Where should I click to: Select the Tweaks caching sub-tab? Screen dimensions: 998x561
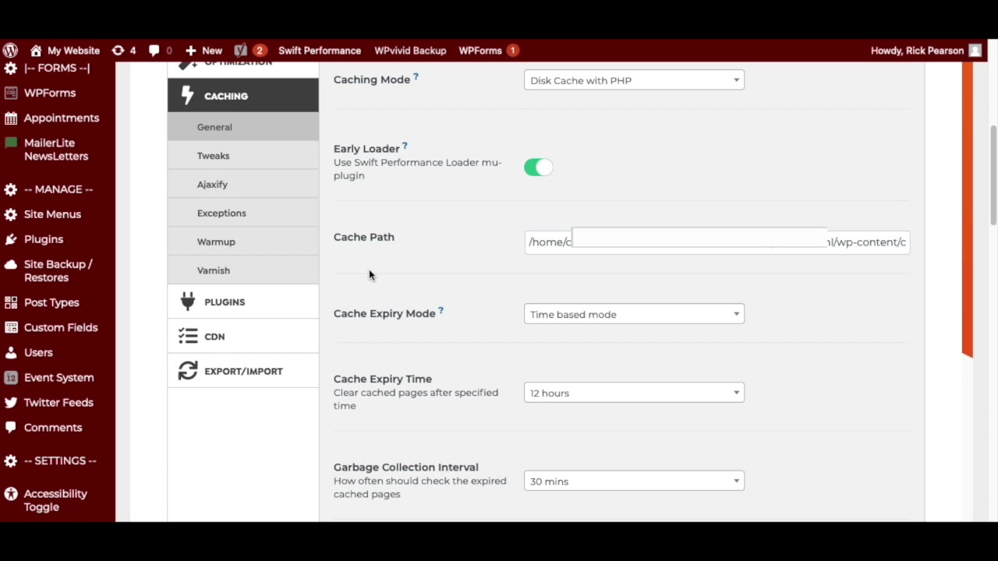[243, 156]
